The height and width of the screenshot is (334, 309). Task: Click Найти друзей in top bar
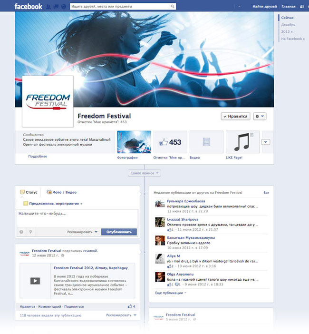(265, 6)
